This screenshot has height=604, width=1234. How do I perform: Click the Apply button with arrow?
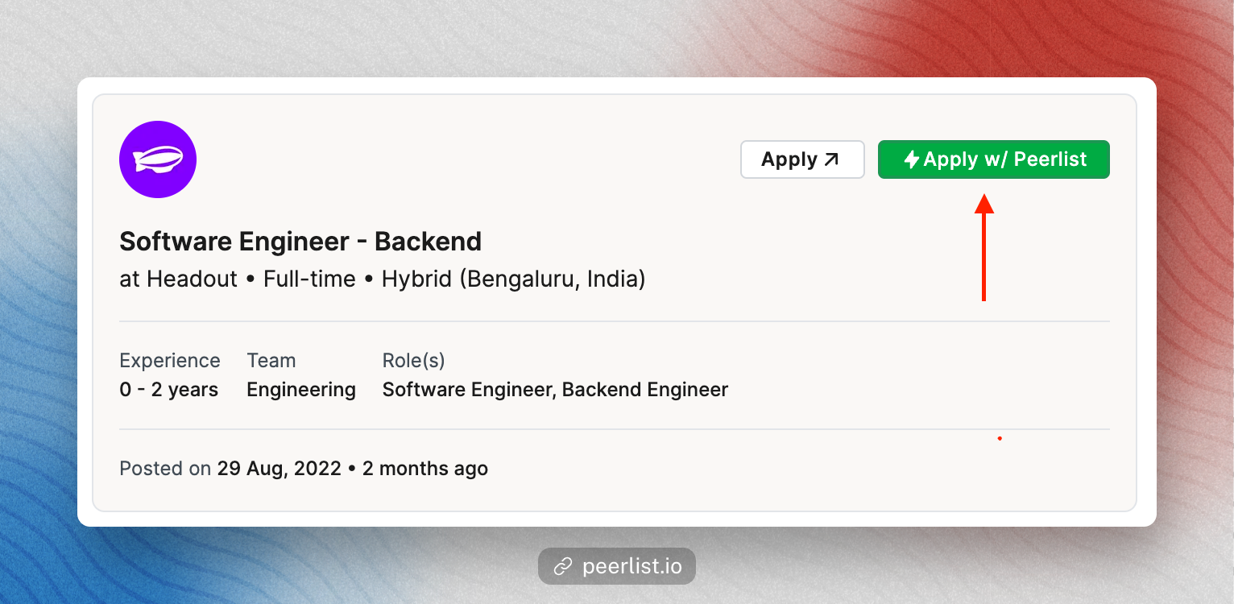pyautogui.click(x=802, y=159)
